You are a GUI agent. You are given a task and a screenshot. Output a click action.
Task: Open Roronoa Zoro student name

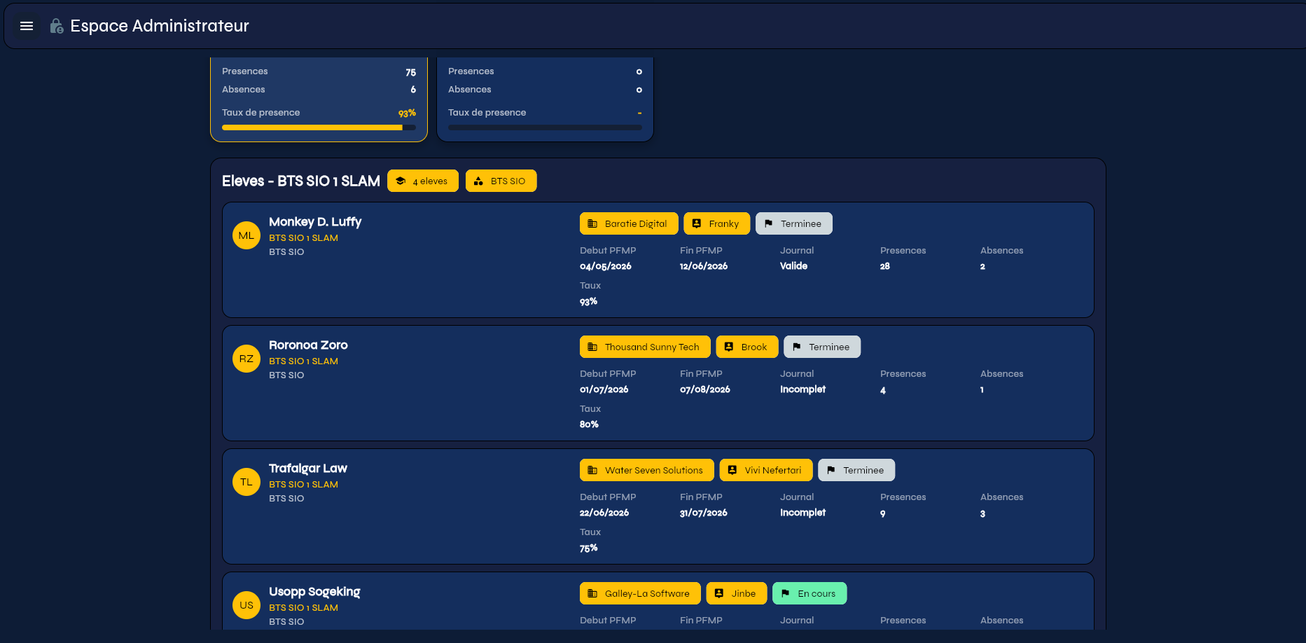click(308, 345)
